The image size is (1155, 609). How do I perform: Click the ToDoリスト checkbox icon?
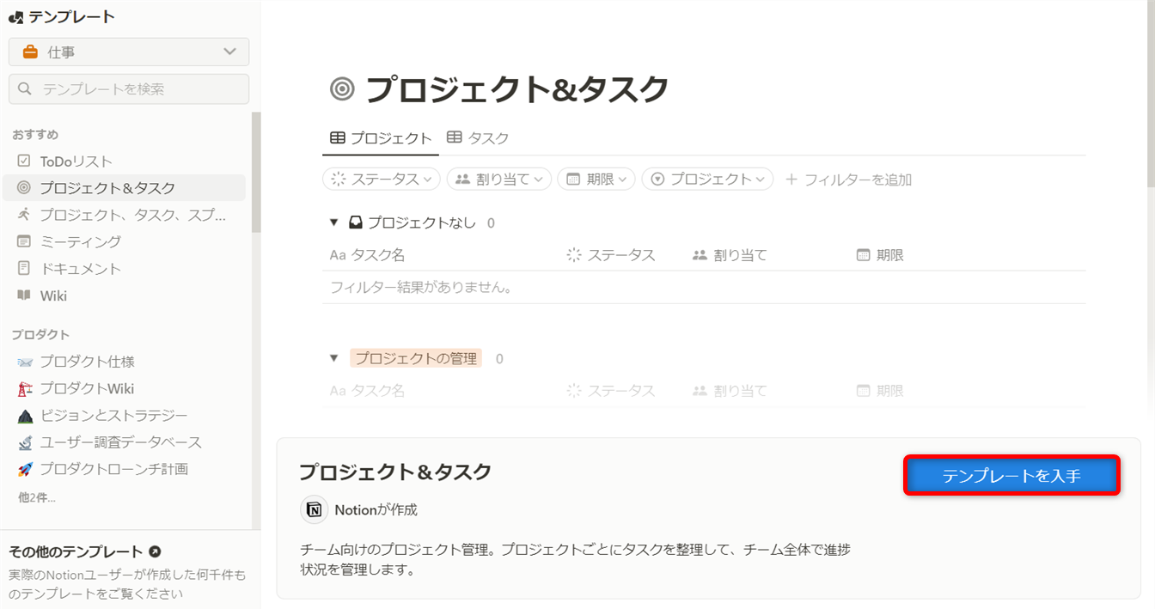(x=24, y=161)
